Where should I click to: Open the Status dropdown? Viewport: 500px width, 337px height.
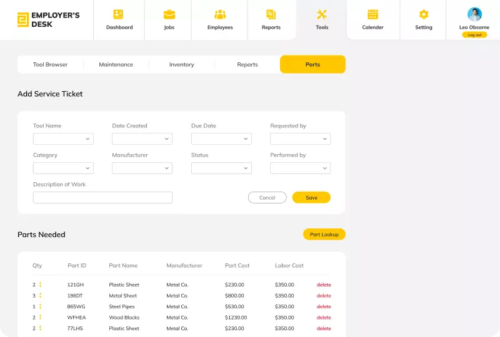click(x=221, y=168)
